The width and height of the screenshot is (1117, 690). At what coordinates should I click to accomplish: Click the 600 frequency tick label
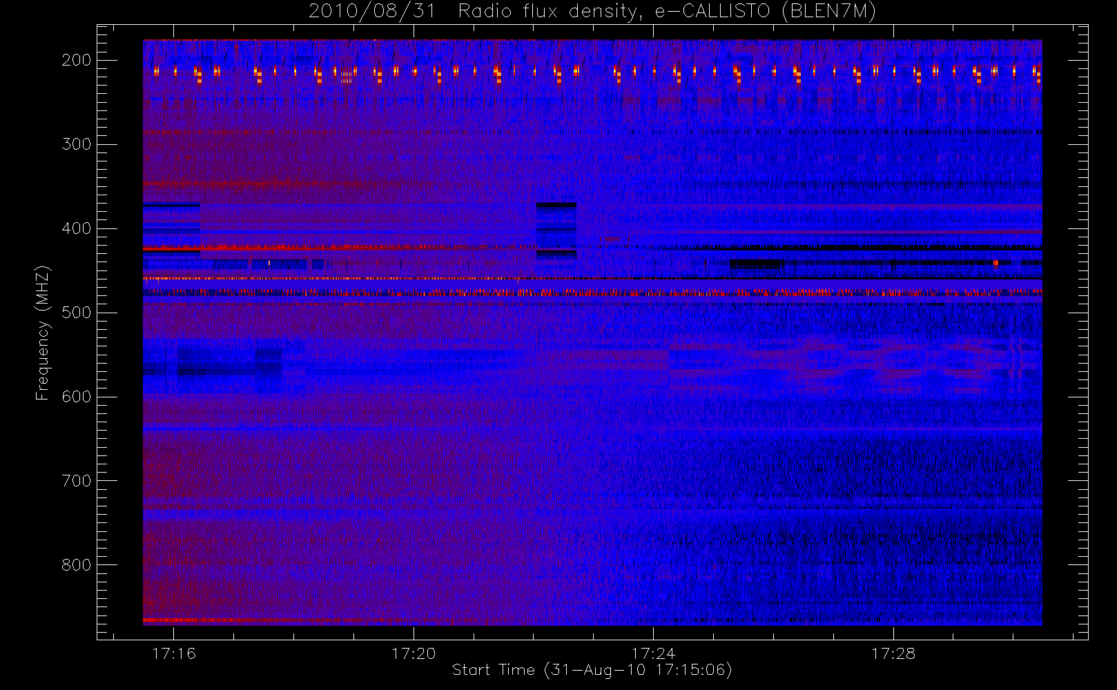(77, 397)
